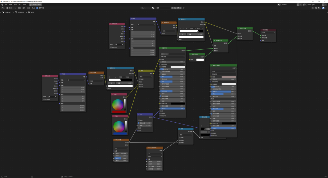The width and height of the screenshot is (328, 178).
Task: Toggle 来自实例 checkbox in top texture coordinate node
Action: (x=111, y=47)
